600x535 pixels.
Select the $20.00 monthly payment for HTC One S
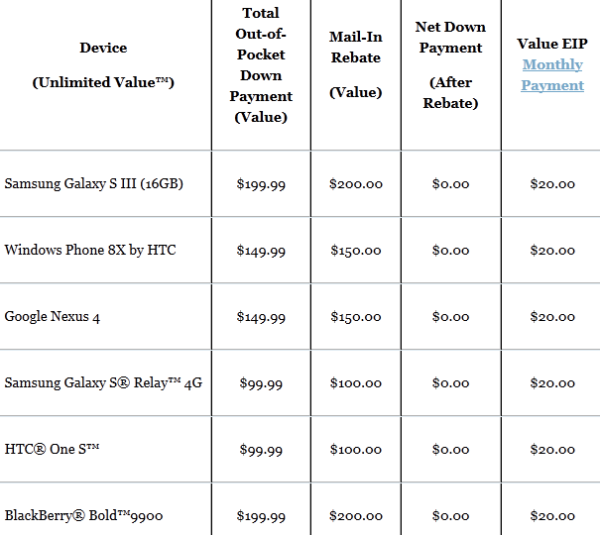pyautogui.click(x=552, y=450)
